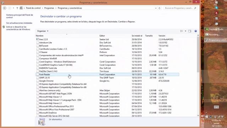Viewport: 227px width, 128px height.
Task: Open Ventana principal del Panel de control
Action: tap(20, 16)
